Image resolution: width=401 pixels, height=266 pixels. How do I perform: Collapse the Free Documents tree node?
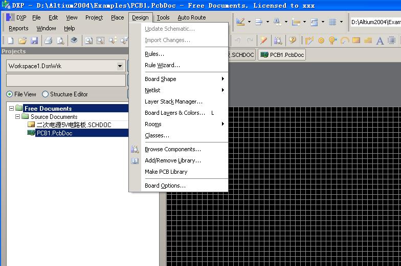11,109
